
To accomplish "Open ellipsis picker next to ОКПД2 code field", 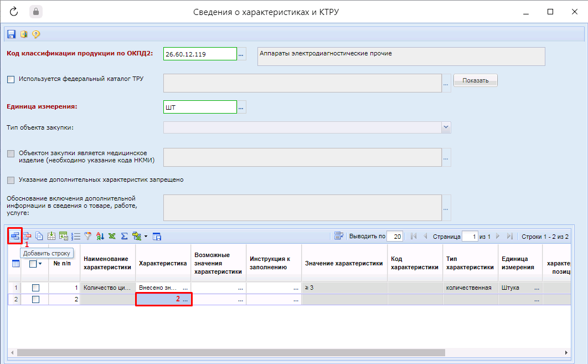I will [241, 54].
